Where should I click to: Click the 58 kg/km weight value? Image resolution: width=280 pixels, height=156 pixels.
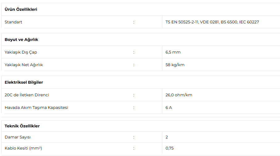(175, 65)
